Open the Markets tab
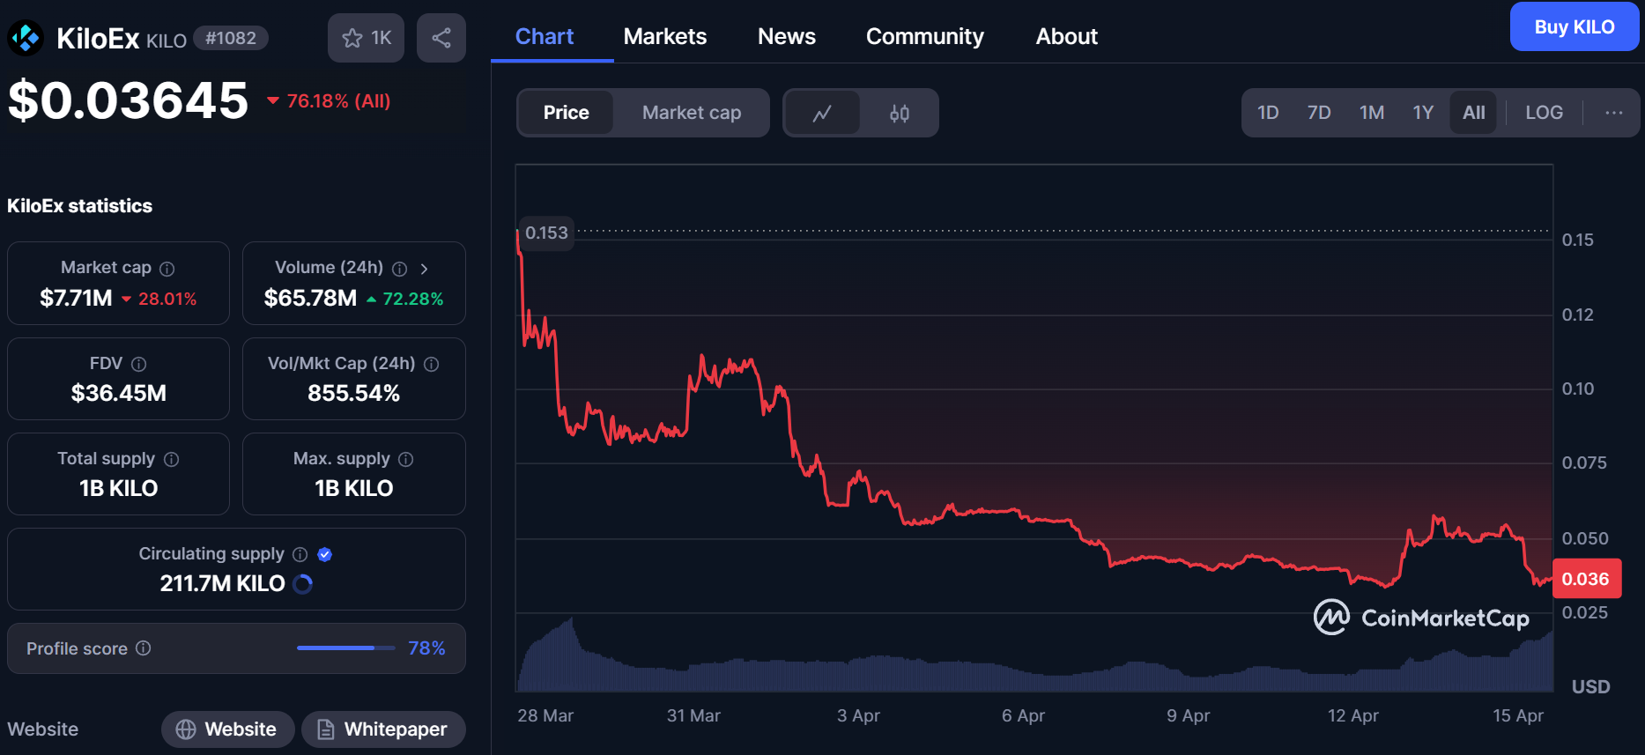Viewport: 1645px width, 755px height. click(x=664, y=36)
